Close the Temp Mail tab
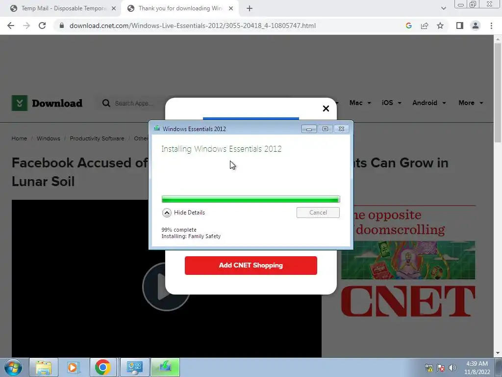Viewport: 502px width, 377px height. [114, 8]
